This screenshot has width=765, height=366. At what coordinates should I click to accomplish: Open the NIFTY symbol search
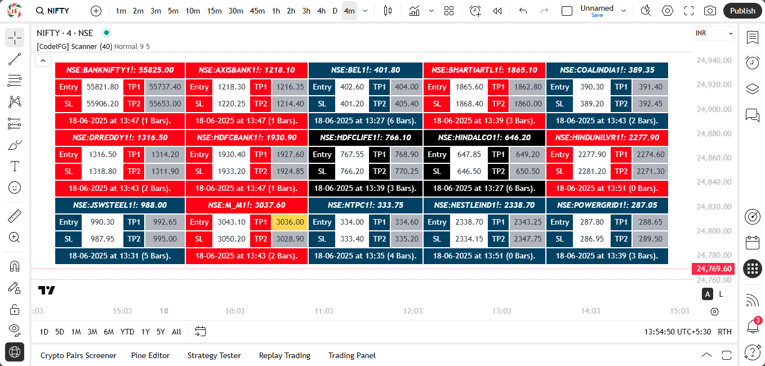click(52, 11)
